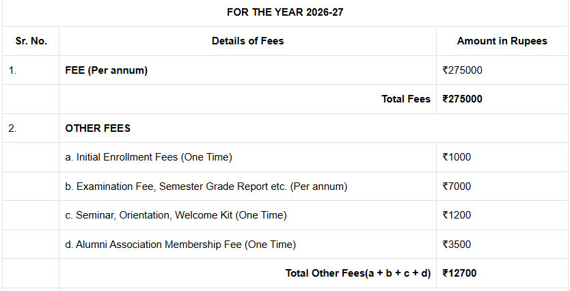This screenshot has width=570, height=291.
Task: Click the "Total Fees" label
Action: tap(405, 99)
